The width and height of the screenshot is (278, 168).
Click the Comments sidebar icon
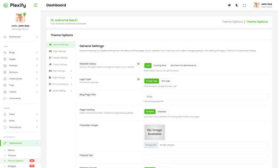(5, 98)
